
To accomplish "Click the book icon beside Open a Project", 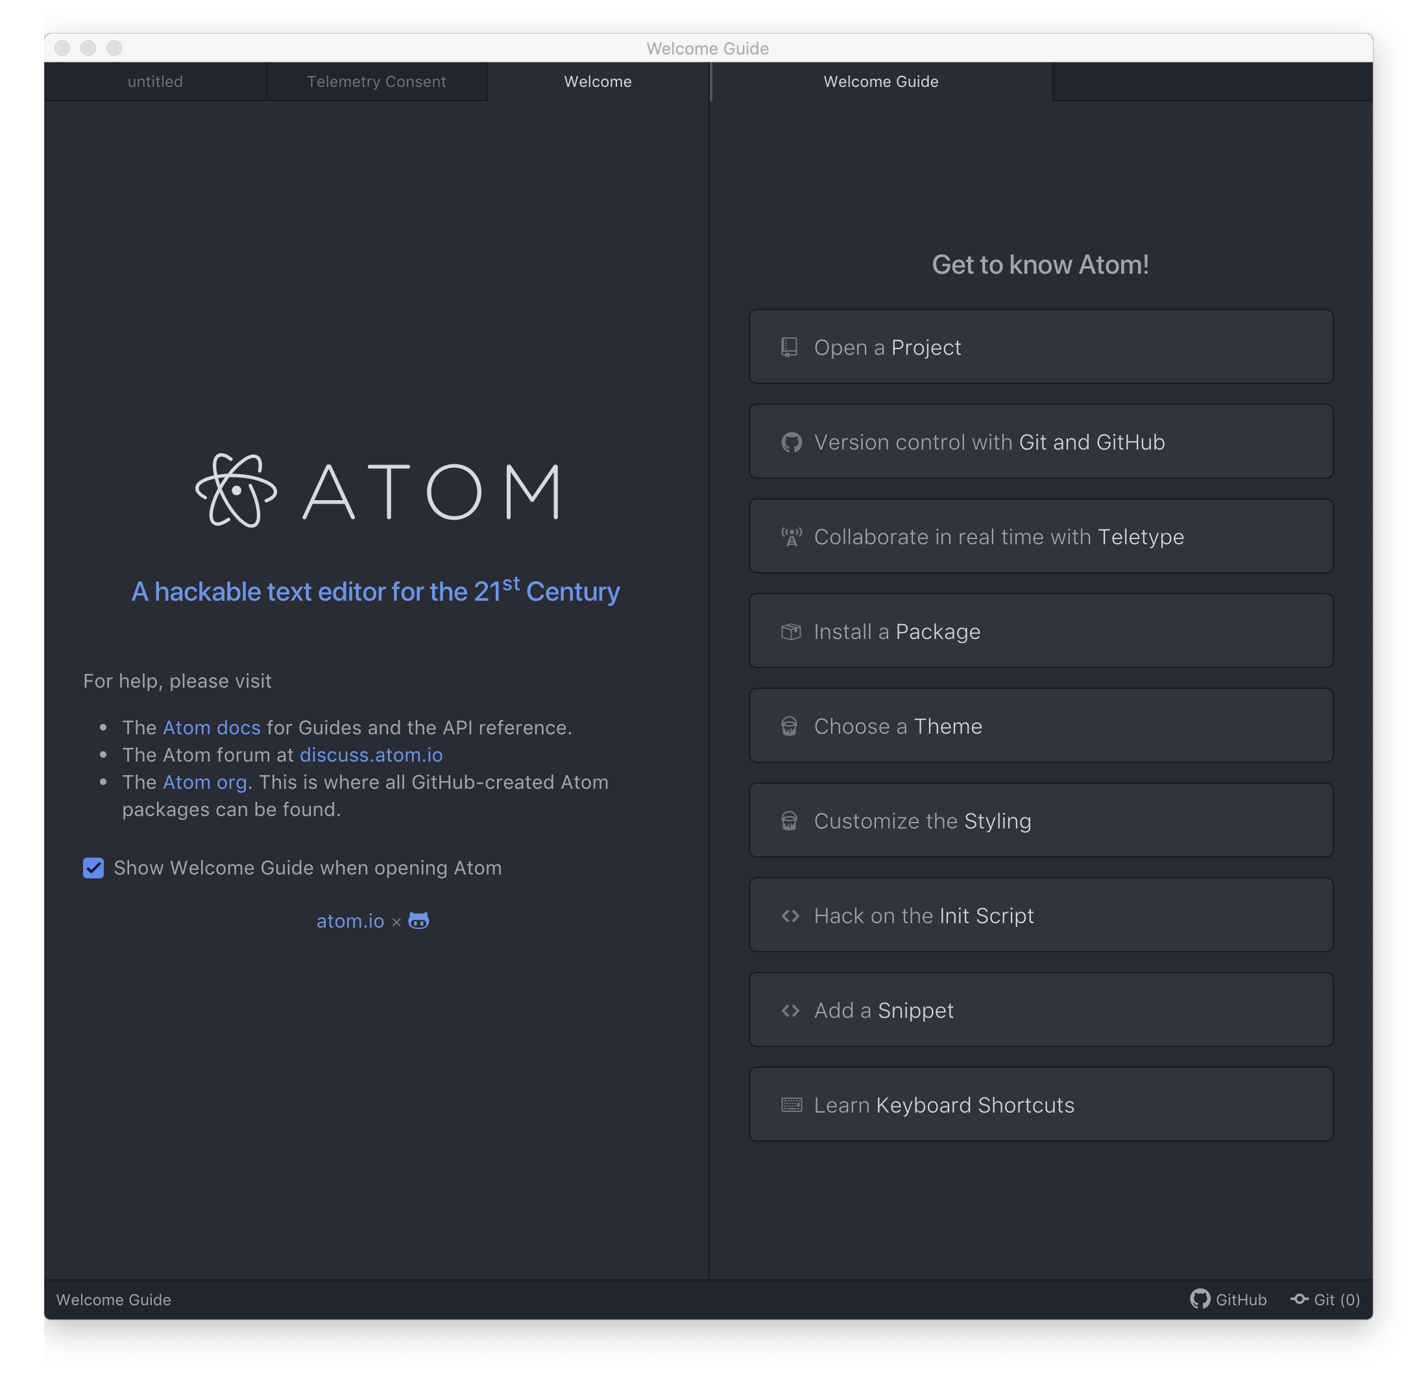I will coord(790,348).
